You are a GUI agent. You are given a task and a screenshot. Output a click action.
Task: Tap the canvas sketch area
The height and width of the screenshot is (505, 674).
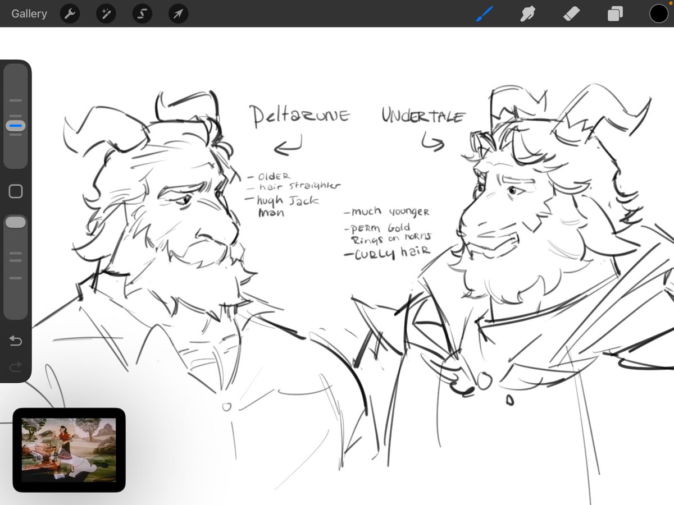click(337, 252)
